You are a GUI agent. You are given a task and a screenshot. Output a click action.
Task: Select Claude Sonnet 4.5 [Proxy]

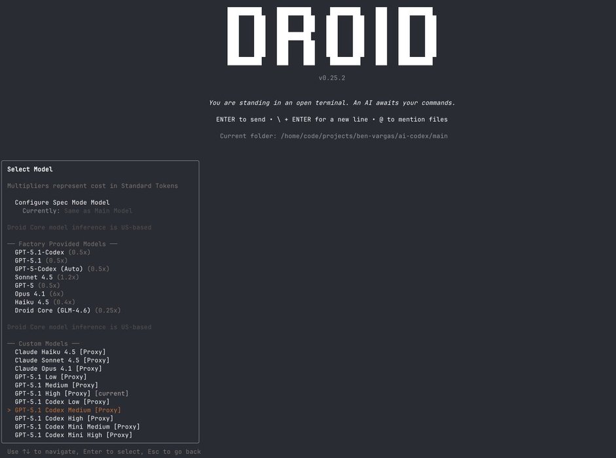(62, 361)
